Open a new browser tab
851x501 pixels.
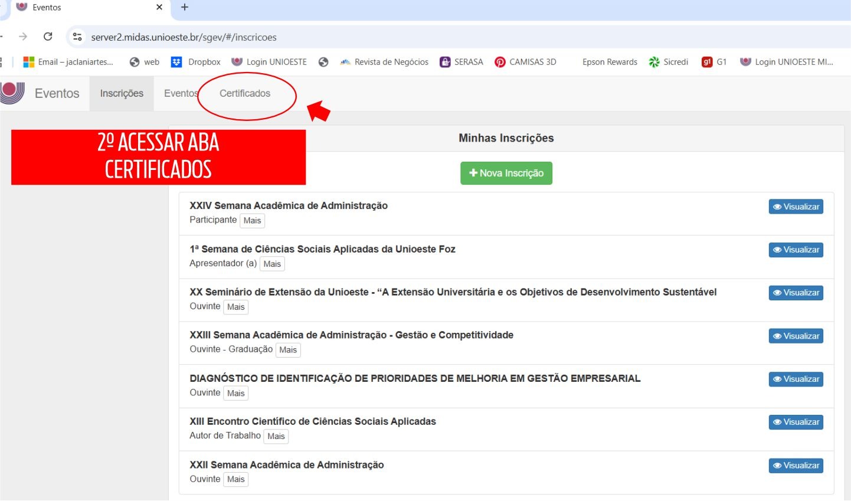[x=185, y=7]
